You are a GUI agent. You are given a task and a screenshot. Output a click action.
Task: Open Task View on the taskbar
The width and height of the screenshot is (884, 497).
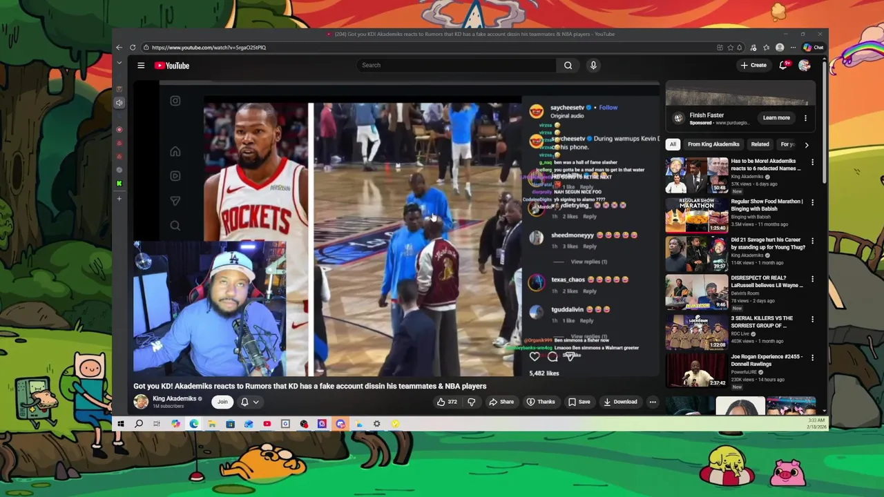157,424
